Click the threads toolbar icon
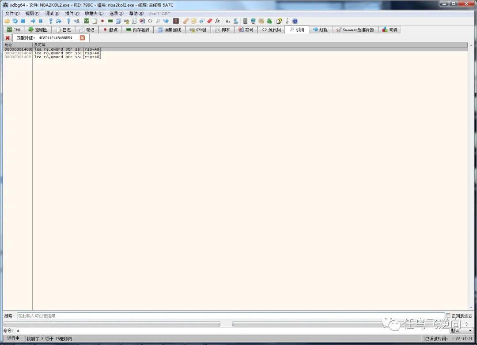The width and height of the screenshot is (477, 345). pyautogui.click(x=166, y=21)
